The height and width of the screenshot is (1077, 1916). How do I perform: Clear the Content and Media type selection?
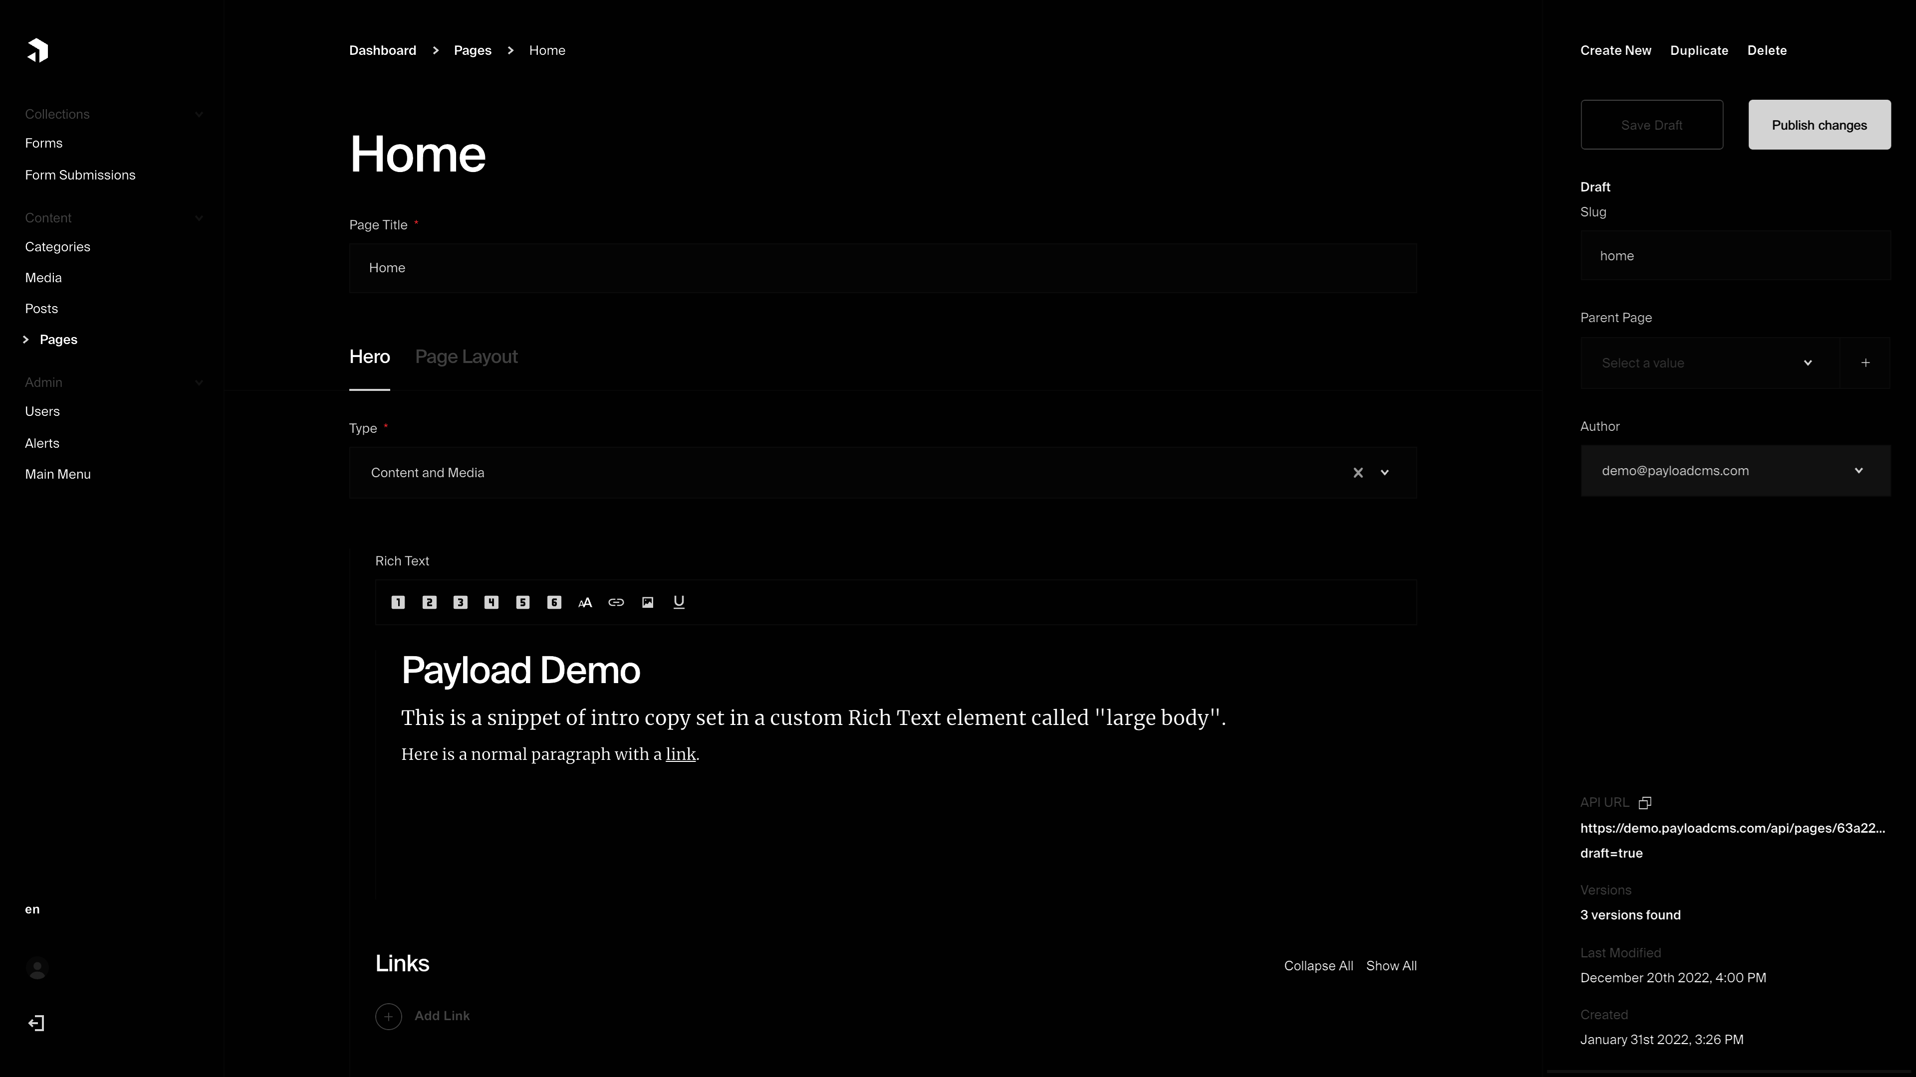point(1358,473)
